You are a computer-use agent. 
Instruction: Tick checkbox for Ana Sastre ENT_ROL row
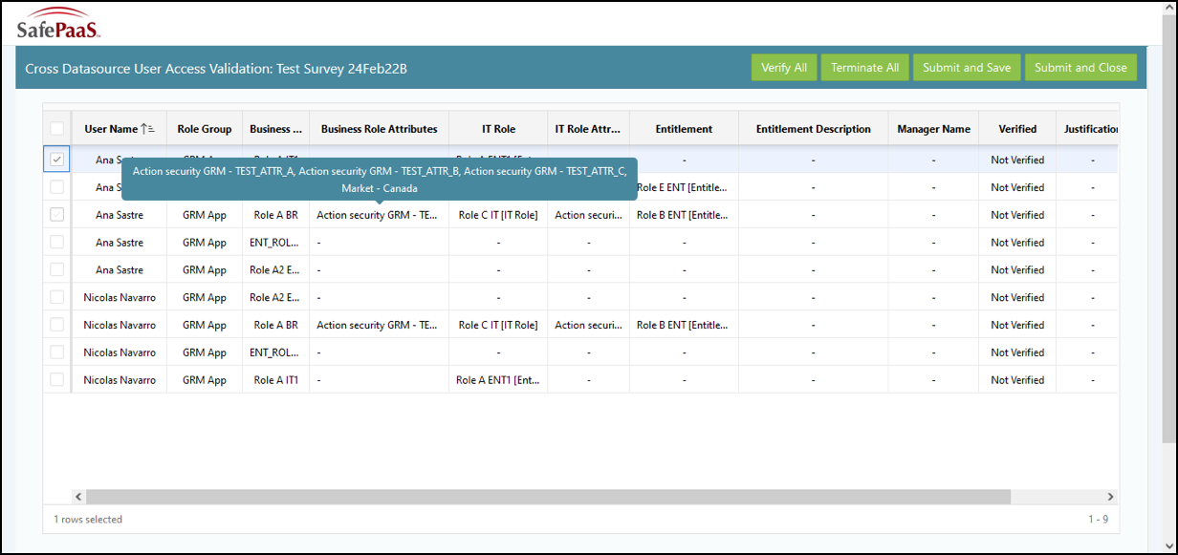coord(57,243)
